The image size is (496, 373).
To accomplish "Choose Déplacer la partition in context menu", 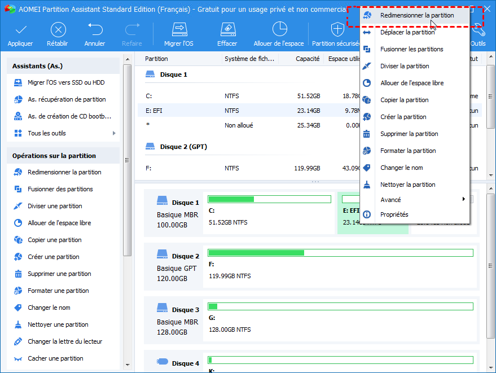I will 414,32.
